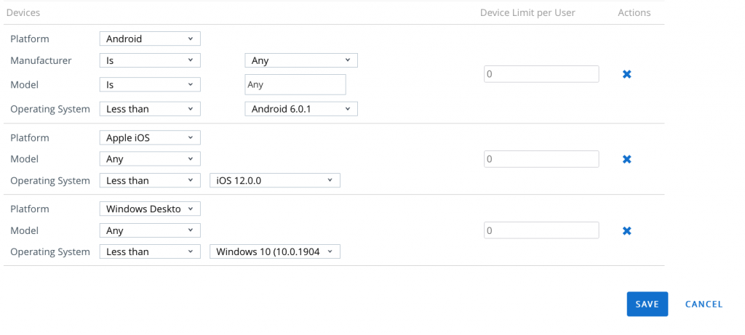Screen dimensions: 745x335
Task: Click the Cancel link
Action: (704, 304)
